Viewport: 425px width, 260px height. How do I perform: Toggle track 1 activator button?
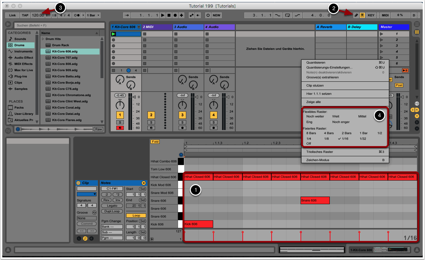click(x=120, y=115)
